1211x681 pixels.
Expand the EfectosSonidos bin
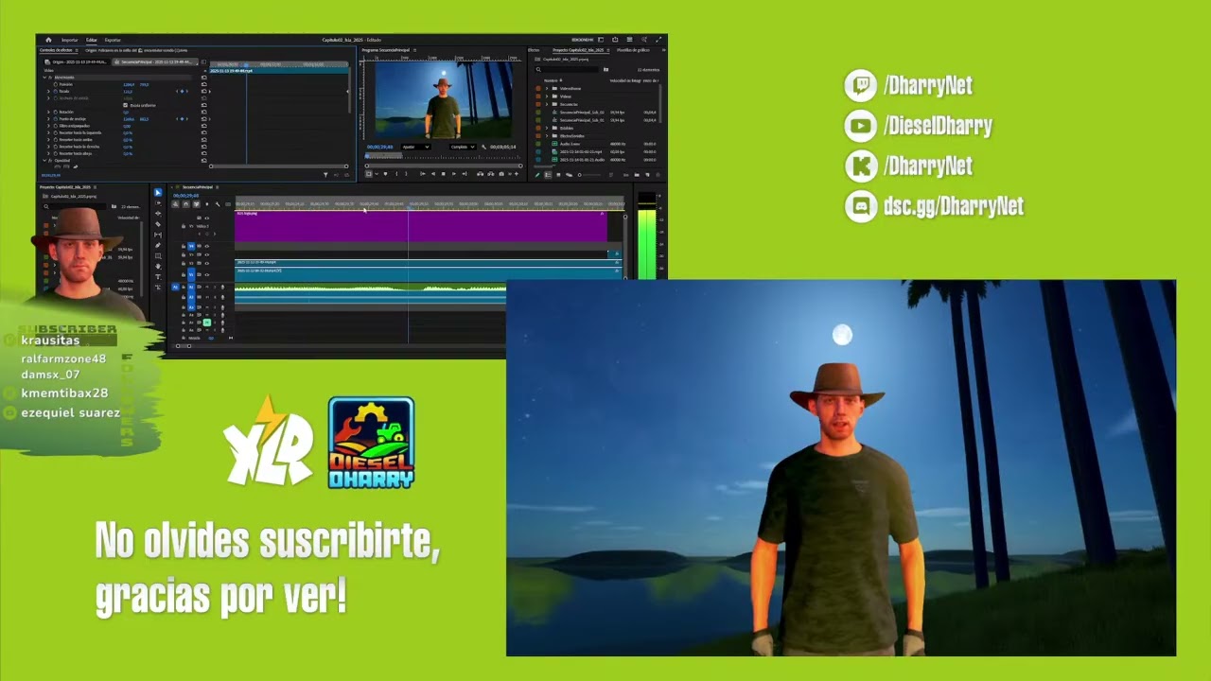click(x=547, y=136)
